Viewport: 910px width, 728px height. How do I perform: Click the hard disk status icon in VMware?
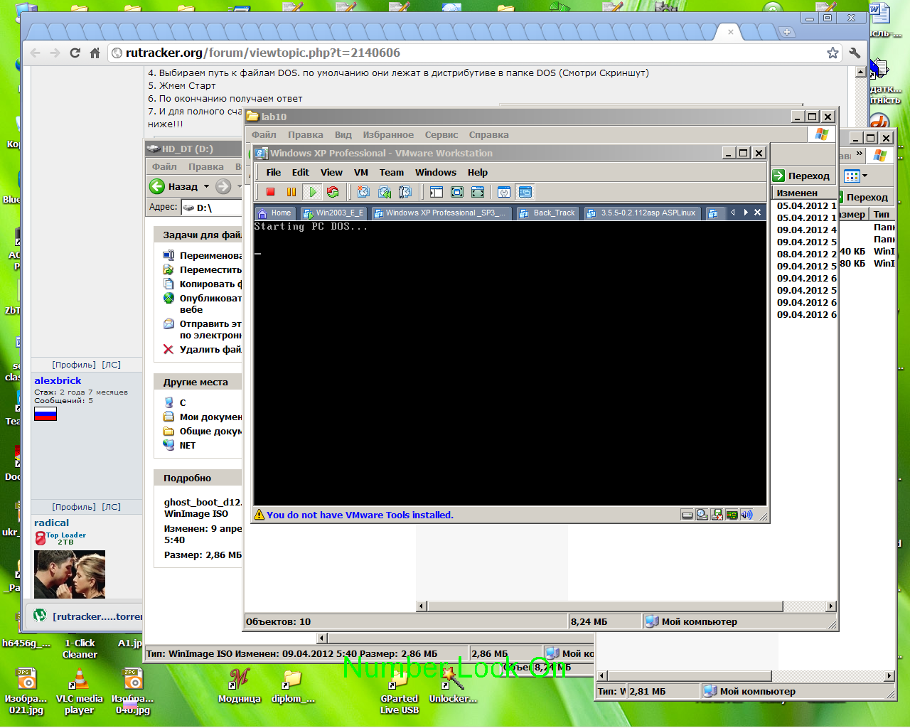click(x=687, y=515)
